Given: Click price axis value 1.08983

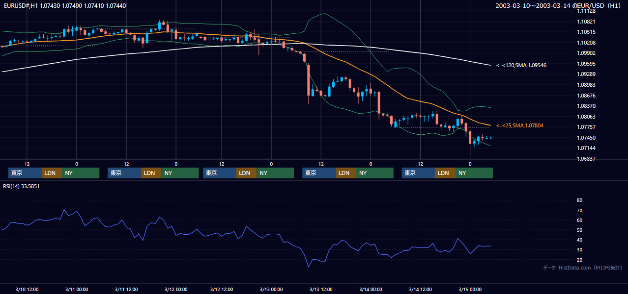Looking at the screenshot, I should [x=586, y=85].
